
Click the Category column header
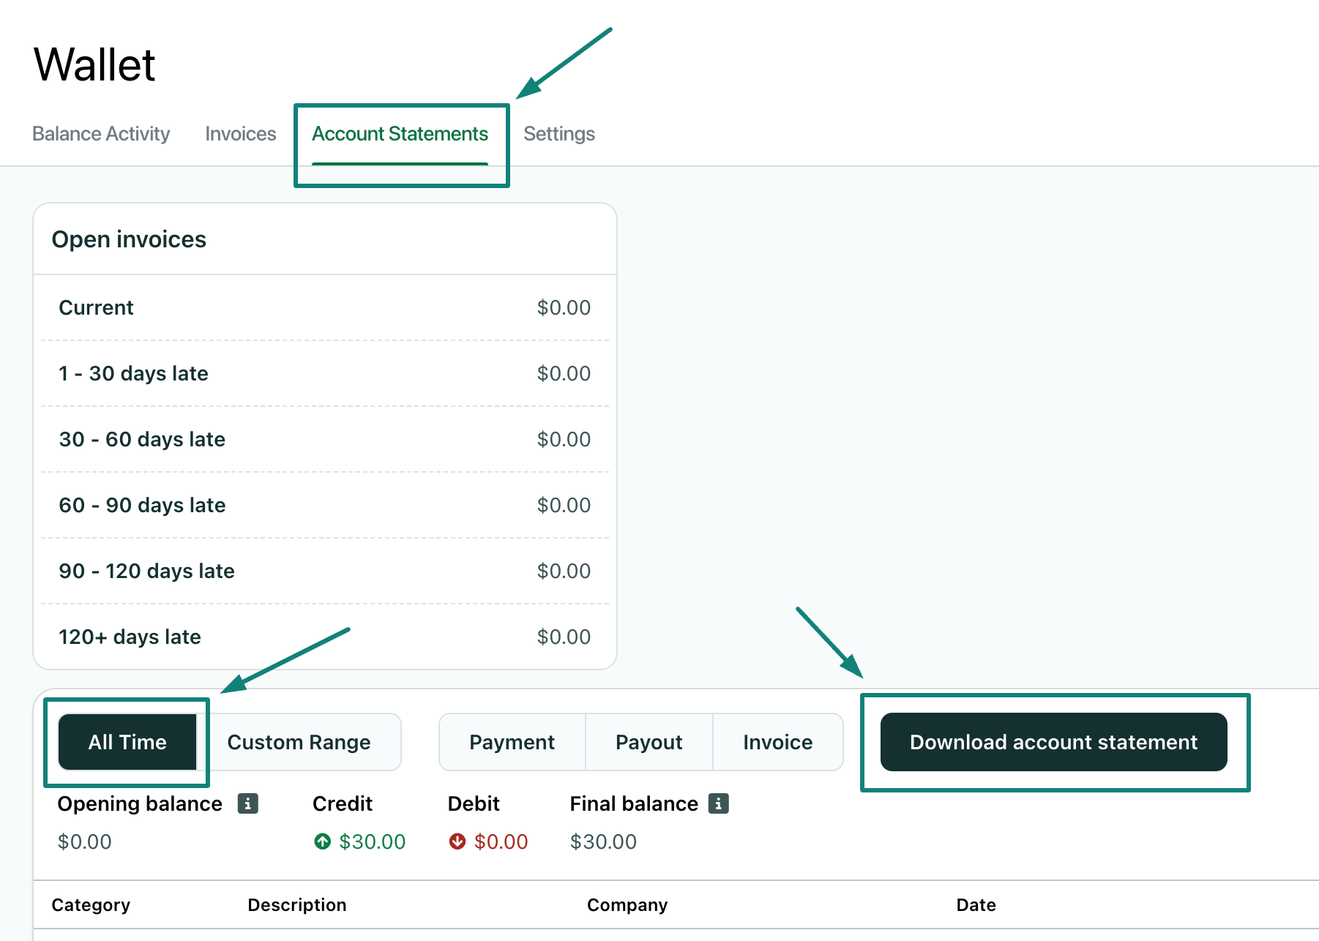click(x=91, y=905)
